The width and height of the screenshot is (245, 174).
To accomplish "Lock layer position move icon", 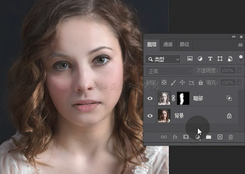I will point(182,82).
